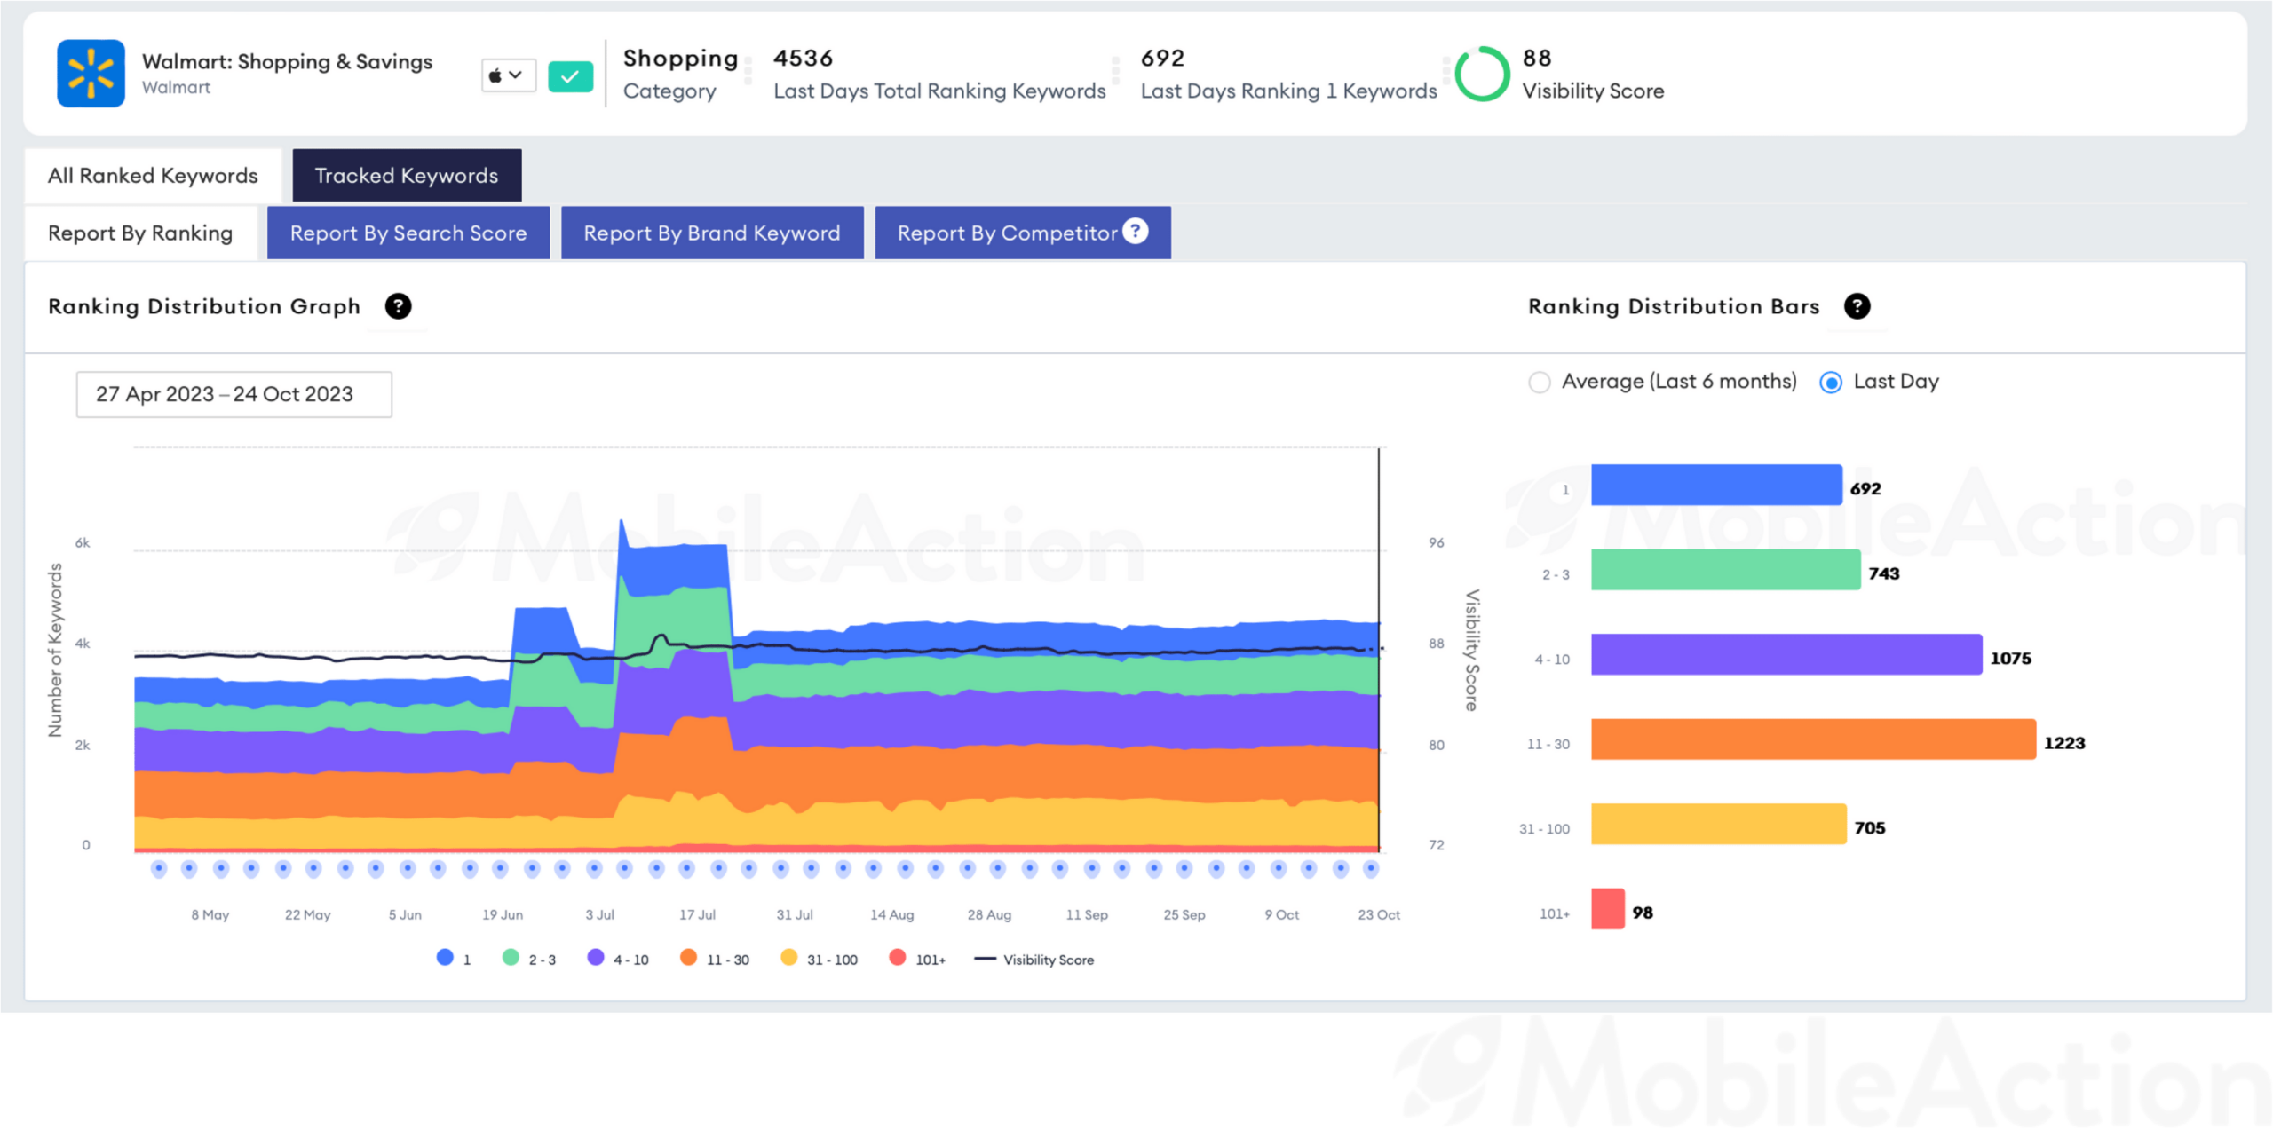The width and height of the screenshot is (2273, 1130).
Task: Click timeline marker above 3 Jul
Action: pyautogui.click(x=594, y=868)
